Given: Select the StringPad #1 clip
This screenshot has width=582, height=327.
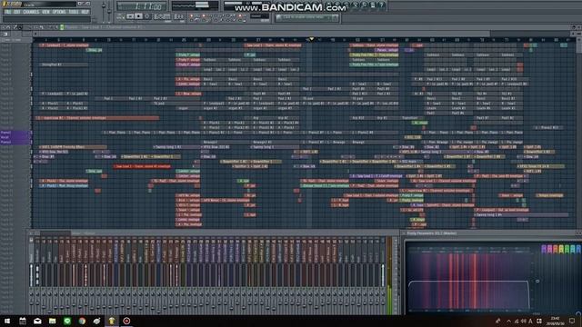Looking at the screenshot, I should [x=64, y=64].
